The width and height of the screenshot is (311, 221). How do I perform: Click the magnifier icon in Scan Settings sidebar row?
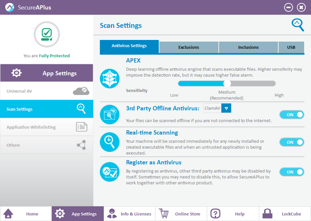pos(81,109)
